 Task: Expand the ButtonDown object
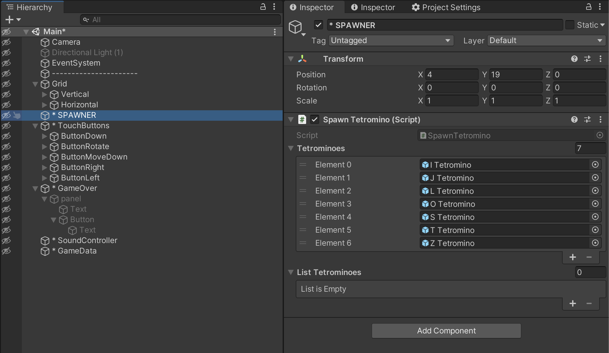(x=44, y=136)
